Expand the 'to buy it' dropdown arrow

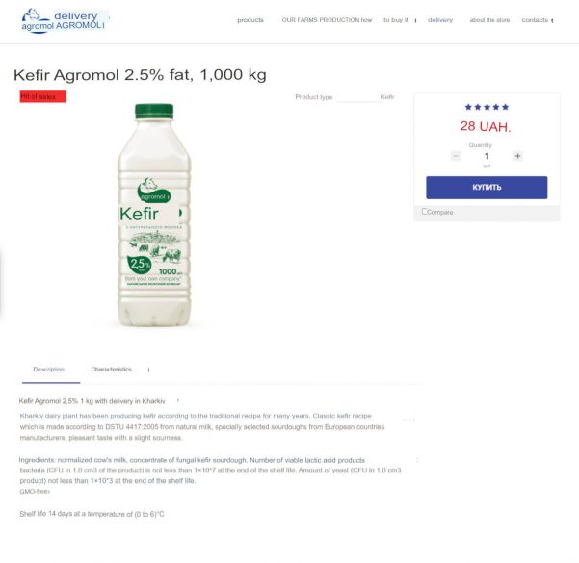416,20
